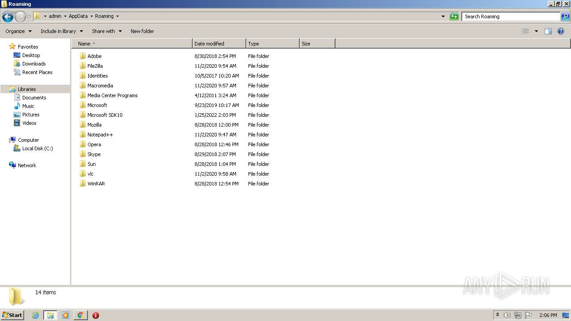Open the Organize menu

18,31
